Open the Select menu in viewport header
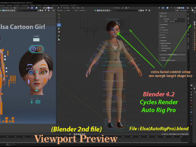The width and height of the screenshot is (196, 147). [x=78, y=8]
